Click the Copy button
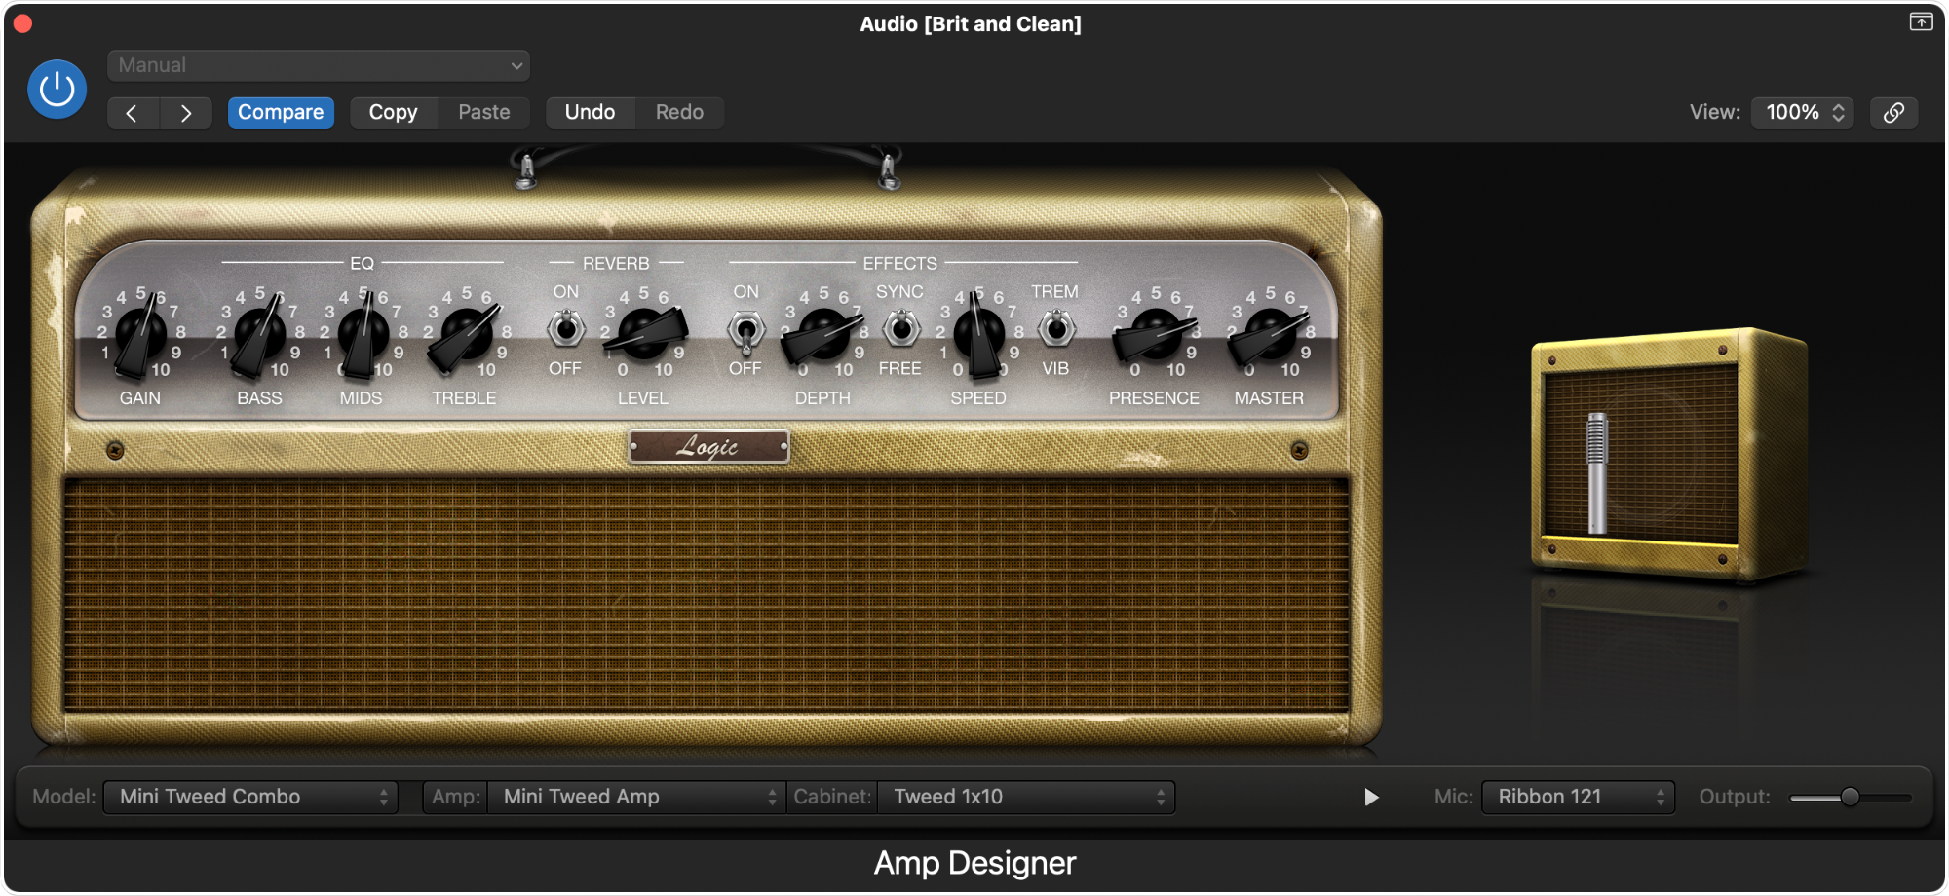This screenshot has height=896, width=1949. (393, 112)
